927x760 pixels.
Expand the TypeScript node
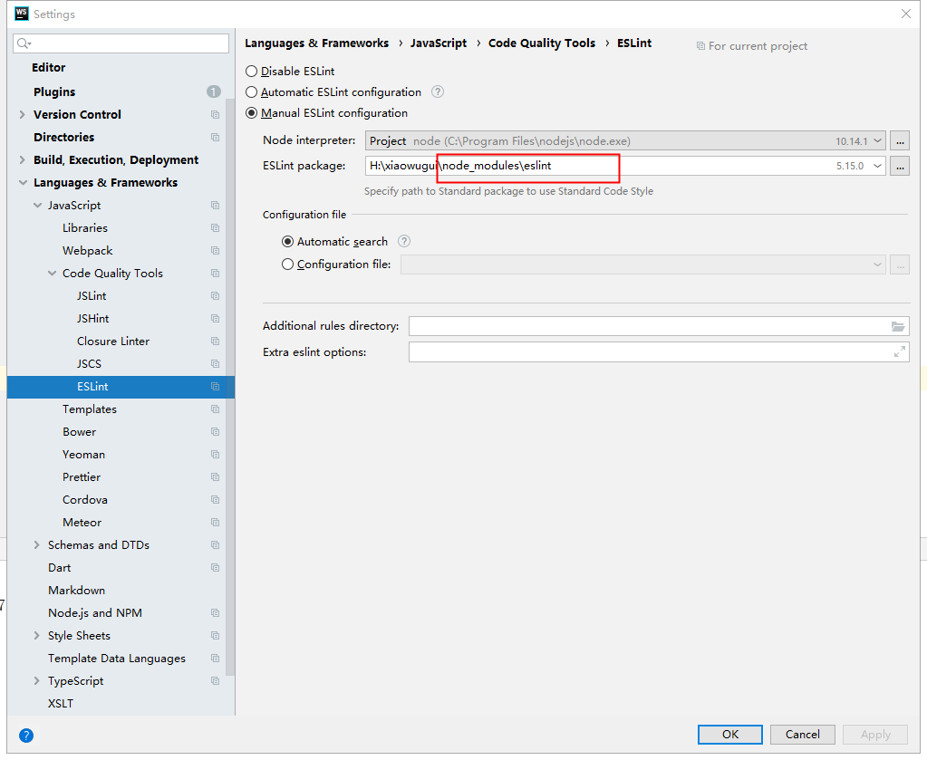tap(36, 681)
